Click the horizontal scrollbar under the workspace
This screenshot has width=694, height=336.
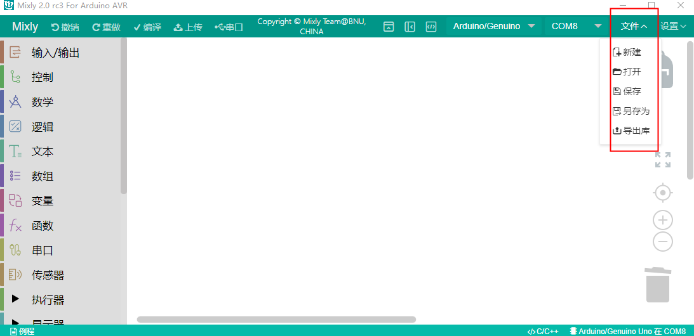pyautogui.click(x=276, y=320)
